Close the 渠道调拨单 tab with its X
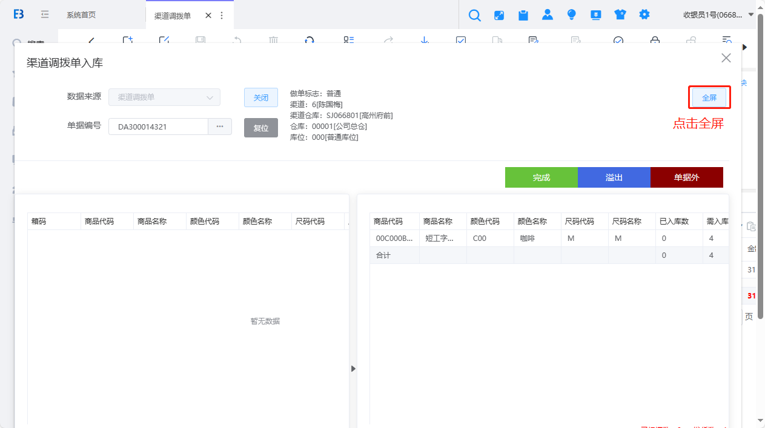The width and height of the screenshot is (765, 428). coord(208,15)
